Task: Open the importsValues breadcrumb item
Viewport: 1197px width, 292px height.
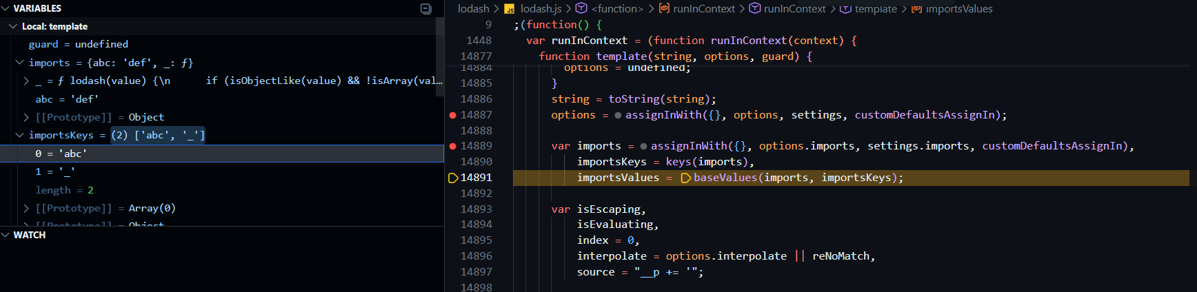Action: coord(959,8)
